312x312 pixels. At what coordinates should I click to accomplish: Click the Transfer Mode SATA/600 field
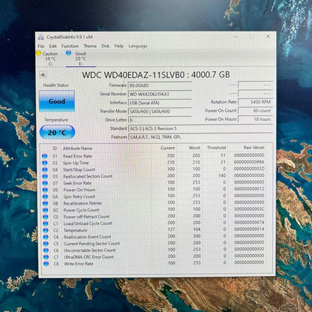tap(160, 112)
